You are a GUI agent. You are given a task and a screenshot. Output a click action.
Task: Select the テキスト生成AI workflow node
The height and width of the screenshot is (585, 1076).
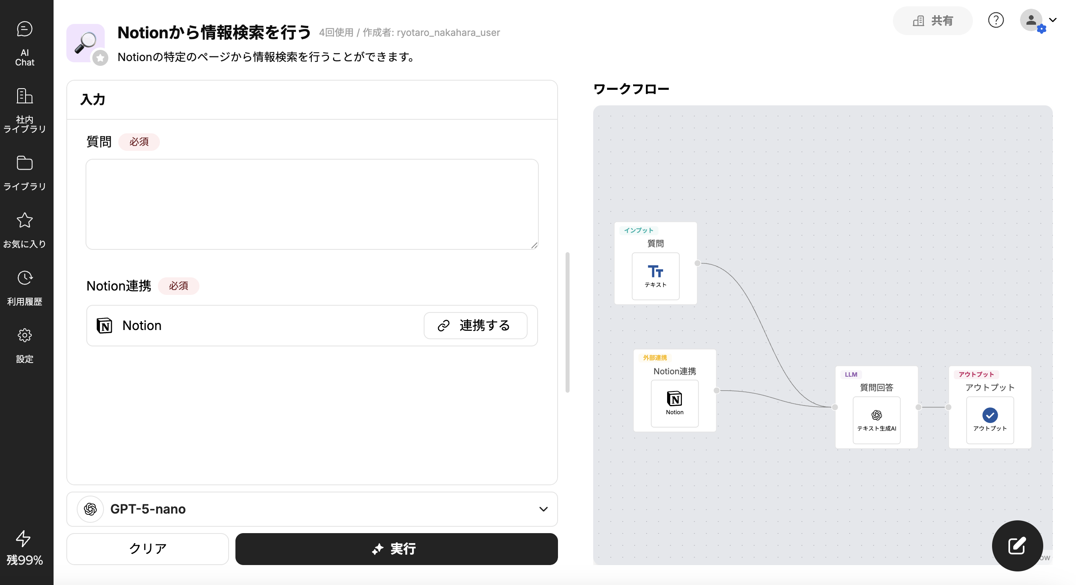pos(876,419)
